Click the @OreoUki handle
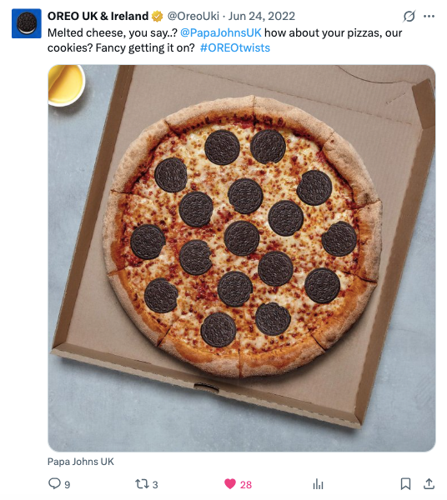447x500 pixels. coord(193,16)
